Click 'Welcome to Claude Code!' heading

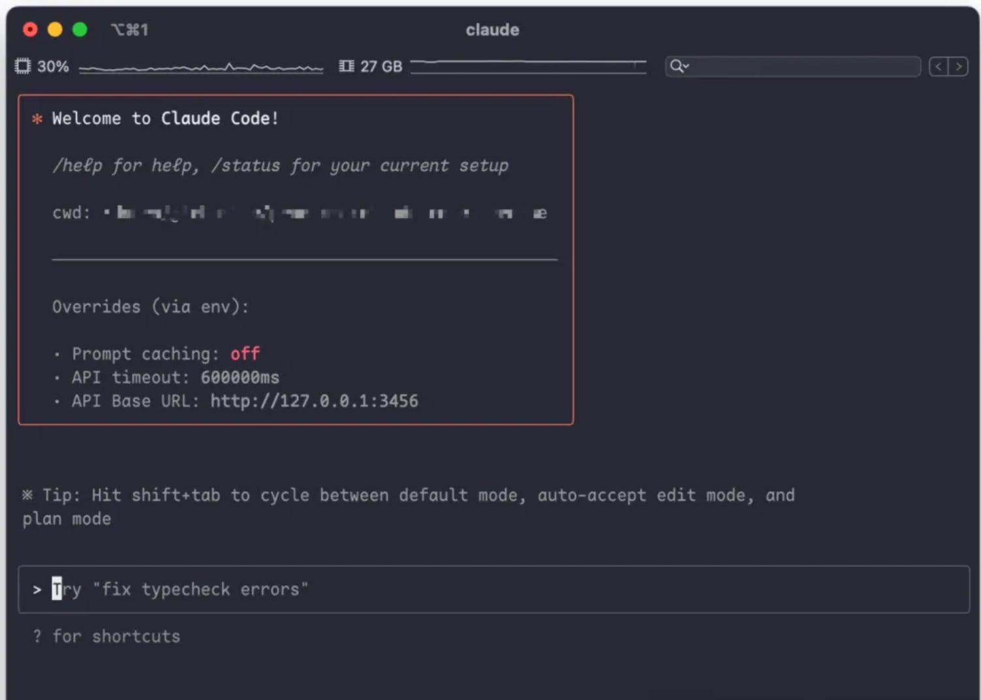(165, 118)
